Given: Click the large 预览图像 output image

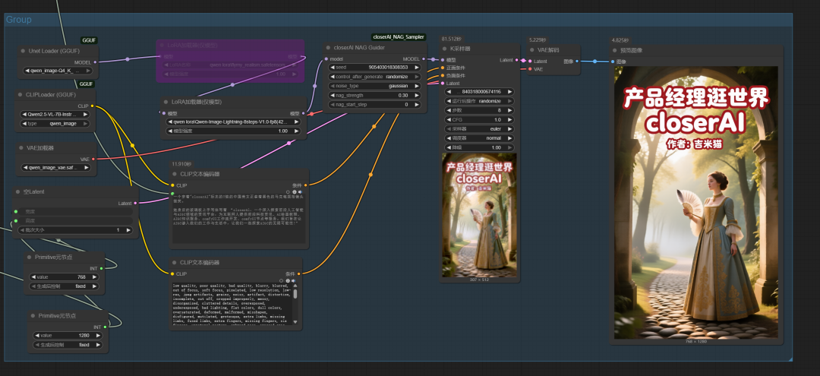Looking at the screenshot, I should point(695,202).
